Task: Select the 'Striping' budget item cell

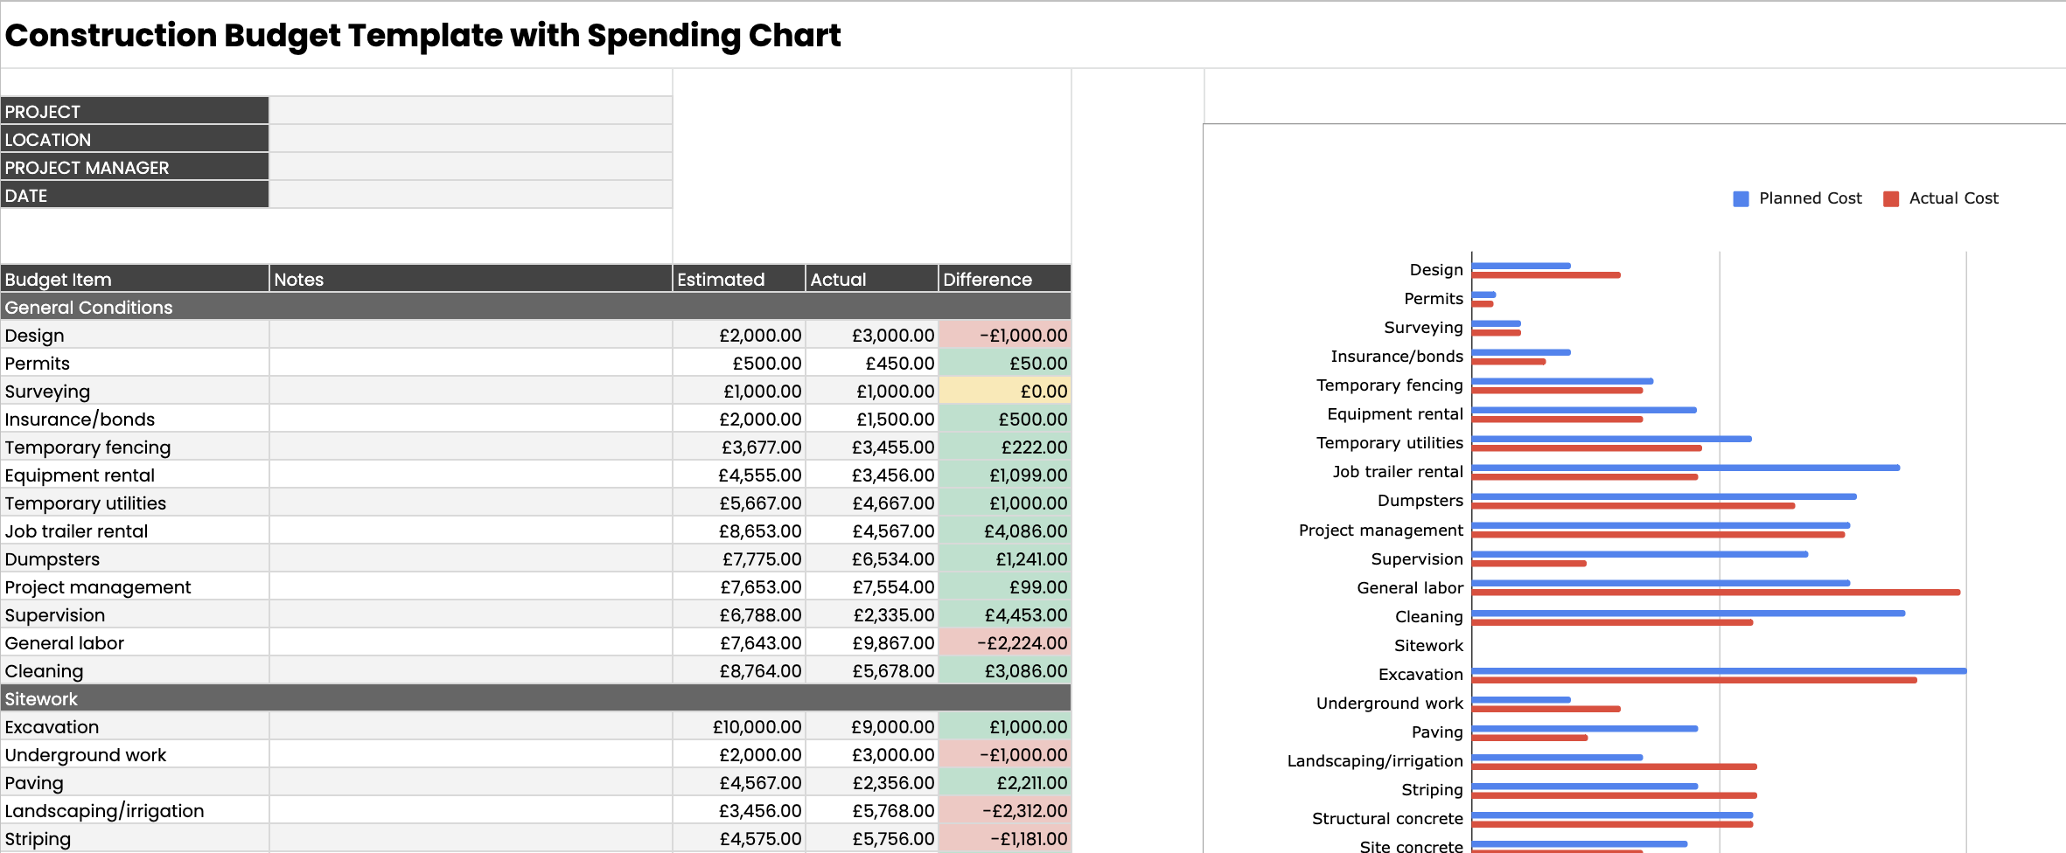Action: (x=135, y=838)
